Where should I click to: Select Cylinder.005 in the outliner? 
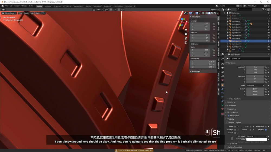(237, 33)
